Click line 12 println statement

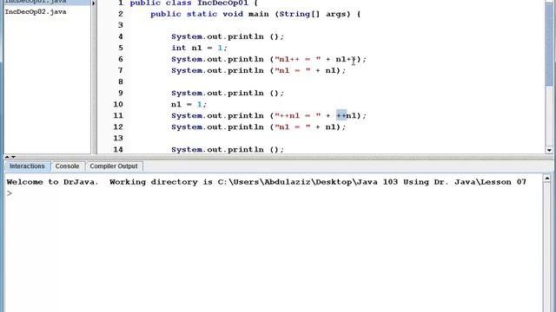pos(258,127)
